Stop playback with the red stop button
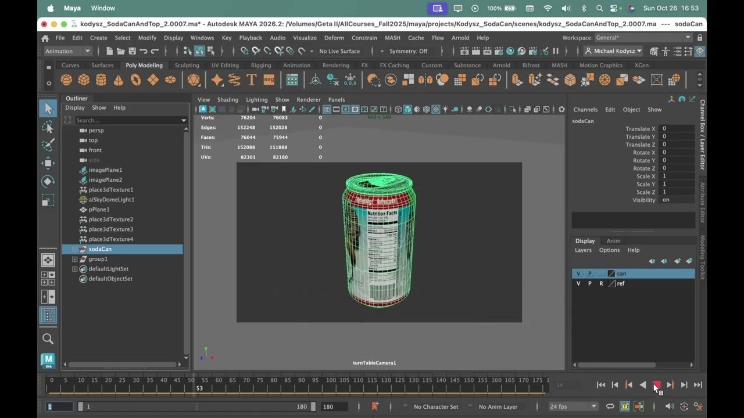The height and width of the screenshot is (418, 744). point(656,385)
